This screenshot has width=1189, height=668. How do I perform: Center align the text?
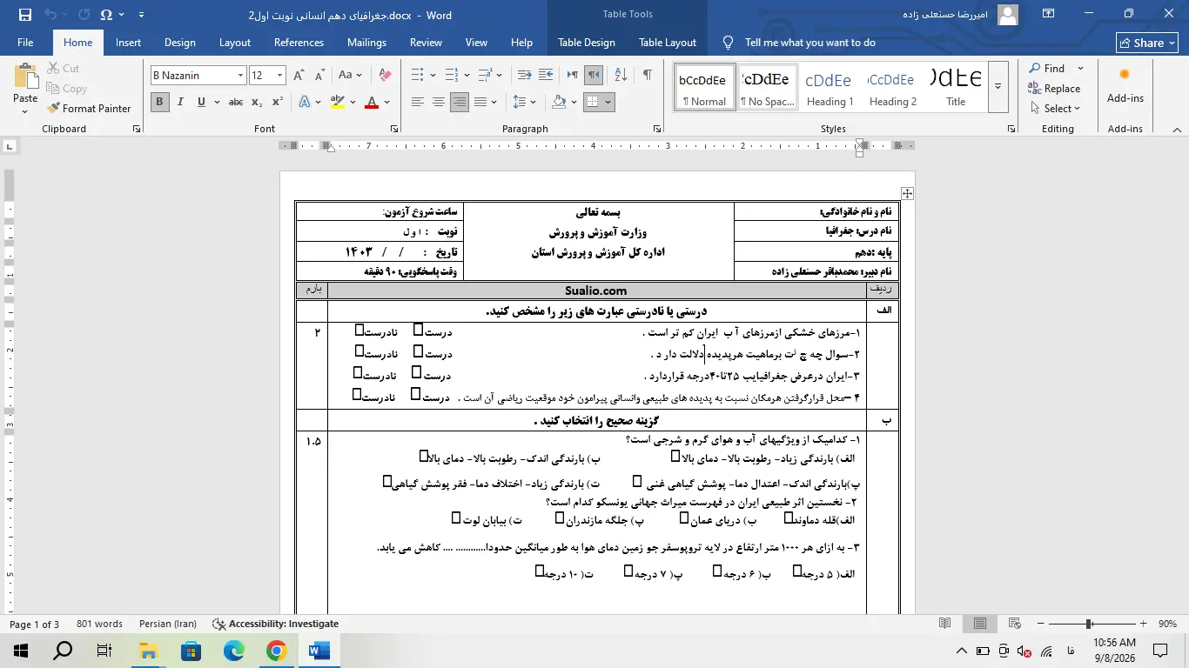439,102
